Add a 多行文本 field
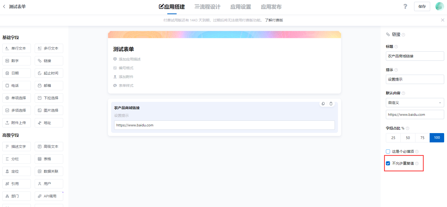The image size is (447, 207). (x=49, y=48)
